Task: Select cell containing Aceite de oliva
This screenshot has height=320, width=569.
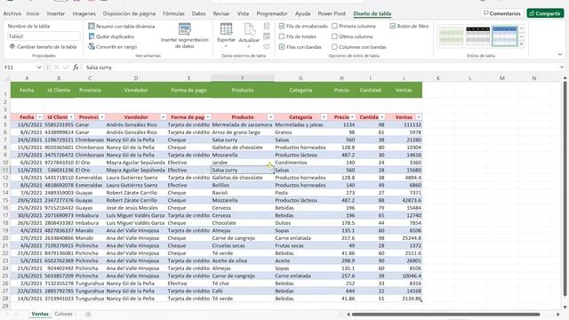Action: [243, 260]
